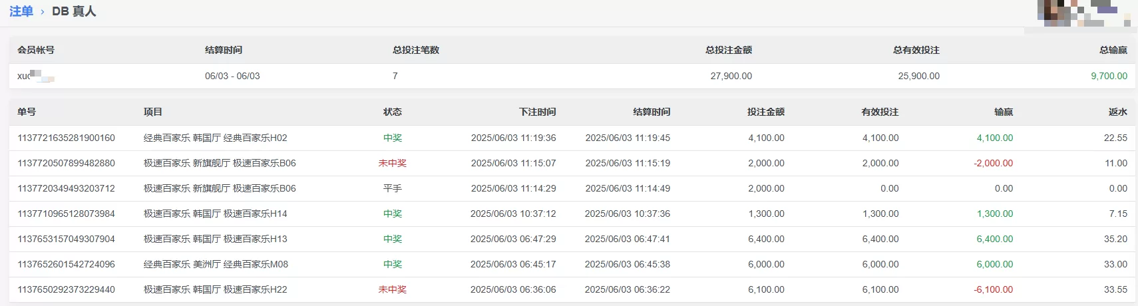Screen dimensions: 1138x306
Task: Select order number 1137720507899482880
Action: [66, 163]
